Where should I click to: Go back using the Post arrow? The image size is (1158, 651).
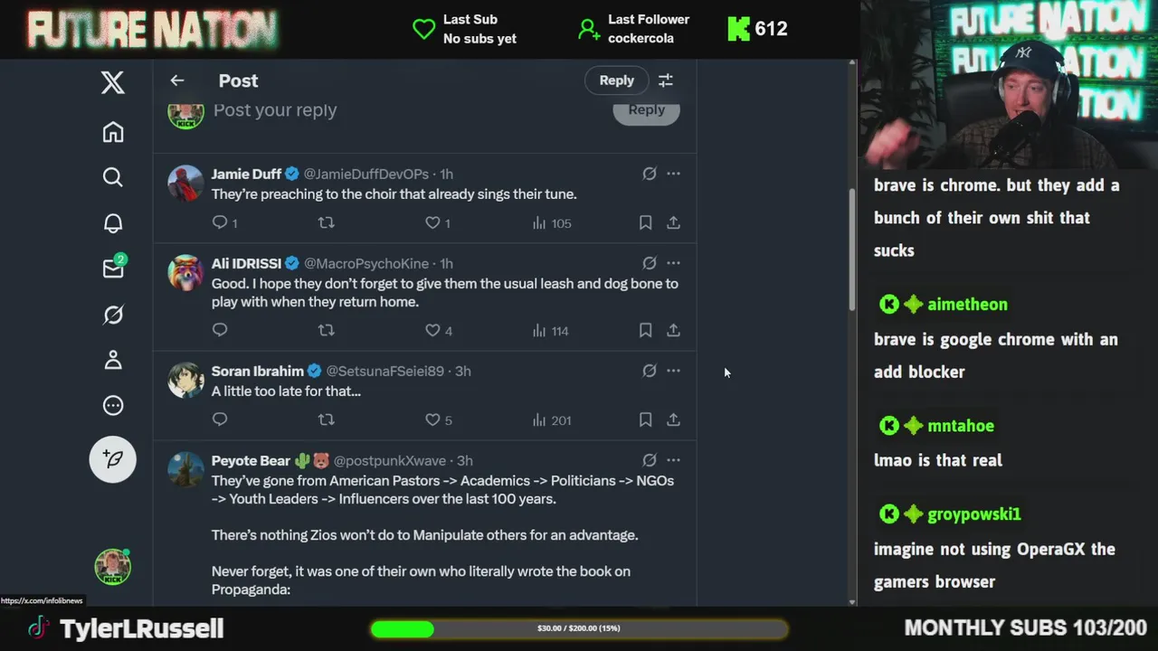pos(177,80)
